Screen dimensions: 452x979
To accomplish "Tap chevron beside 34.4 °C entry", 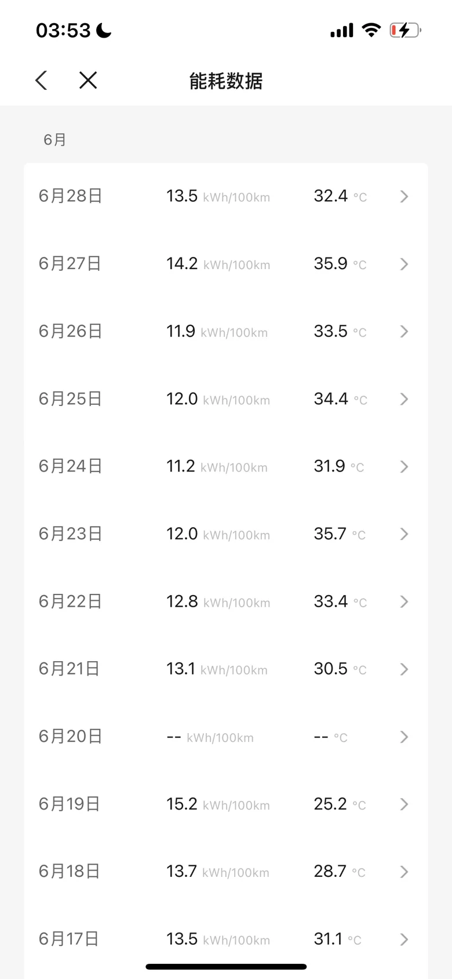I will (404, 399).
